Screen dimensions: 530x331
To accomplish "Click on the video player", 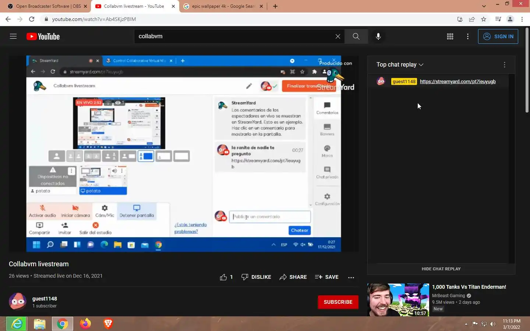I will pyautogui.click(x=184, y=154).
